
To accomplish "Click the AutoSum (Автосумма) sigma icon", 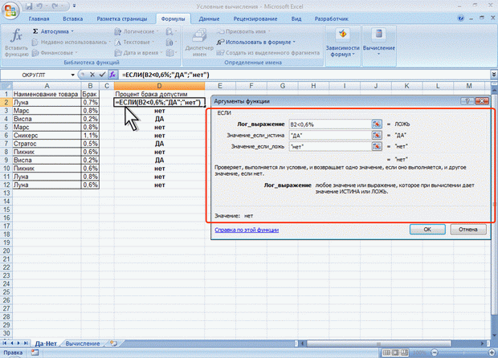I will 35,31.
